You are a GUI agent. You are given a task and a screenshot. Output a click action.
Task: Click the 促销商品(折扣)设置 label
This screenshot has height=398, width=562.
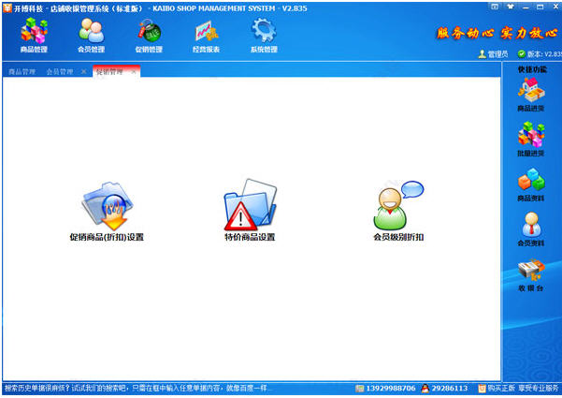(107, 237)
